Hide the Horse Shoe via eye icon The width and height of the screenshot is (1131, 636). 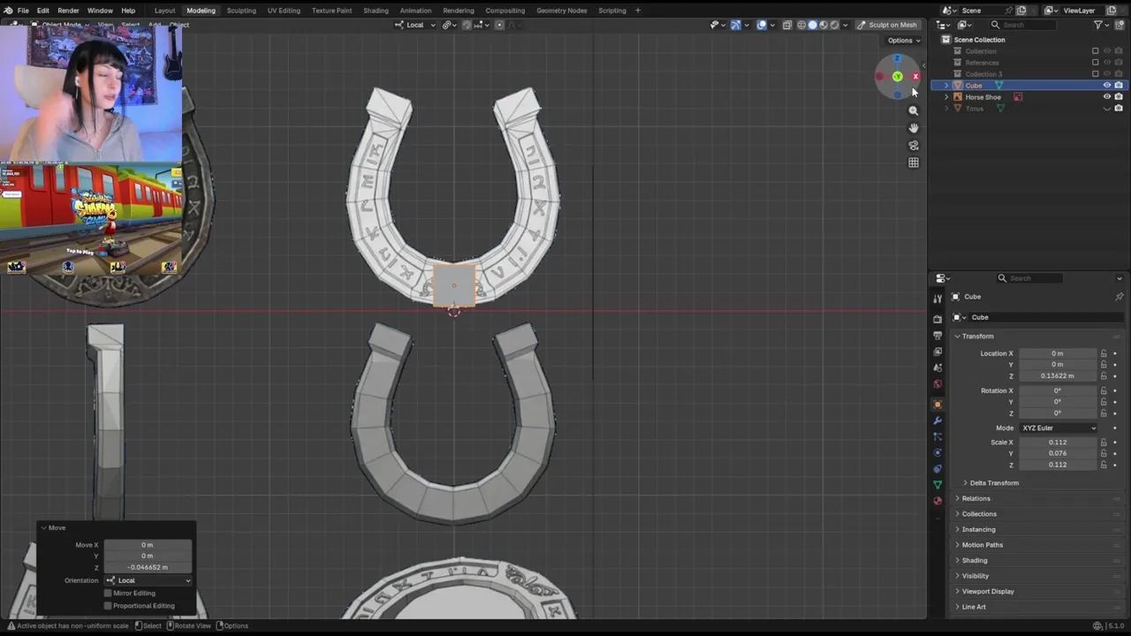[x=1107, y=97]
